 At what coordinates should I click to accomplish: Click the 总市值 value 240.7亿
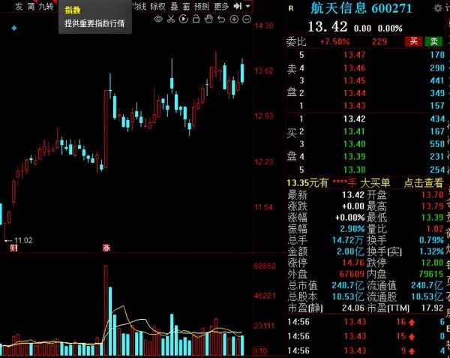tap(348, 285)
